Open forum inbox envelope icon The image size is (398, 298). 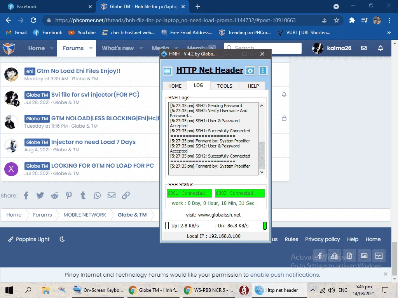point(364,48)
